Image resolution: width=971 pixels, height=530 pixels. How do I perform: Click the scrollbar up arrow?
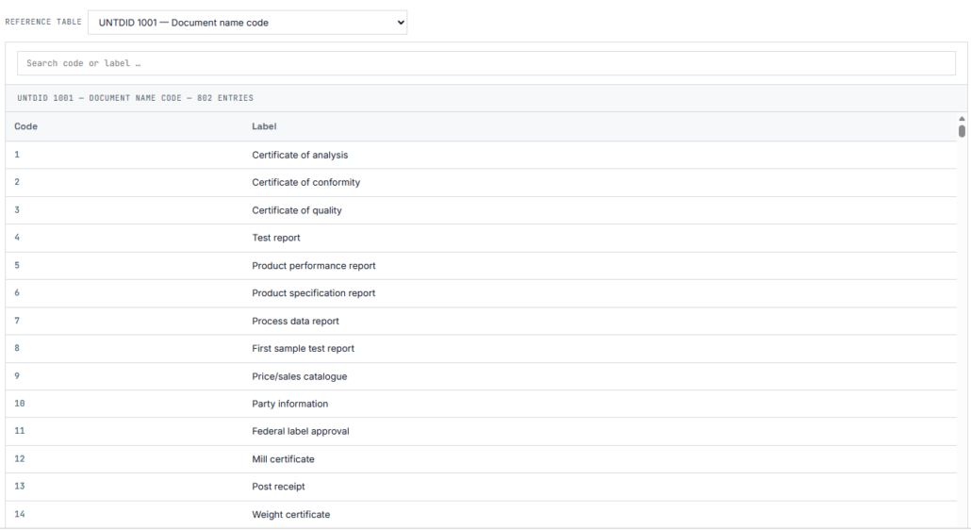962,118
